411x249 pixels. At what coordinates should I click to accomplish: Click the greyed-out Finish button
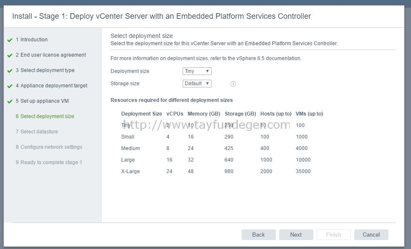click(333, 235)
